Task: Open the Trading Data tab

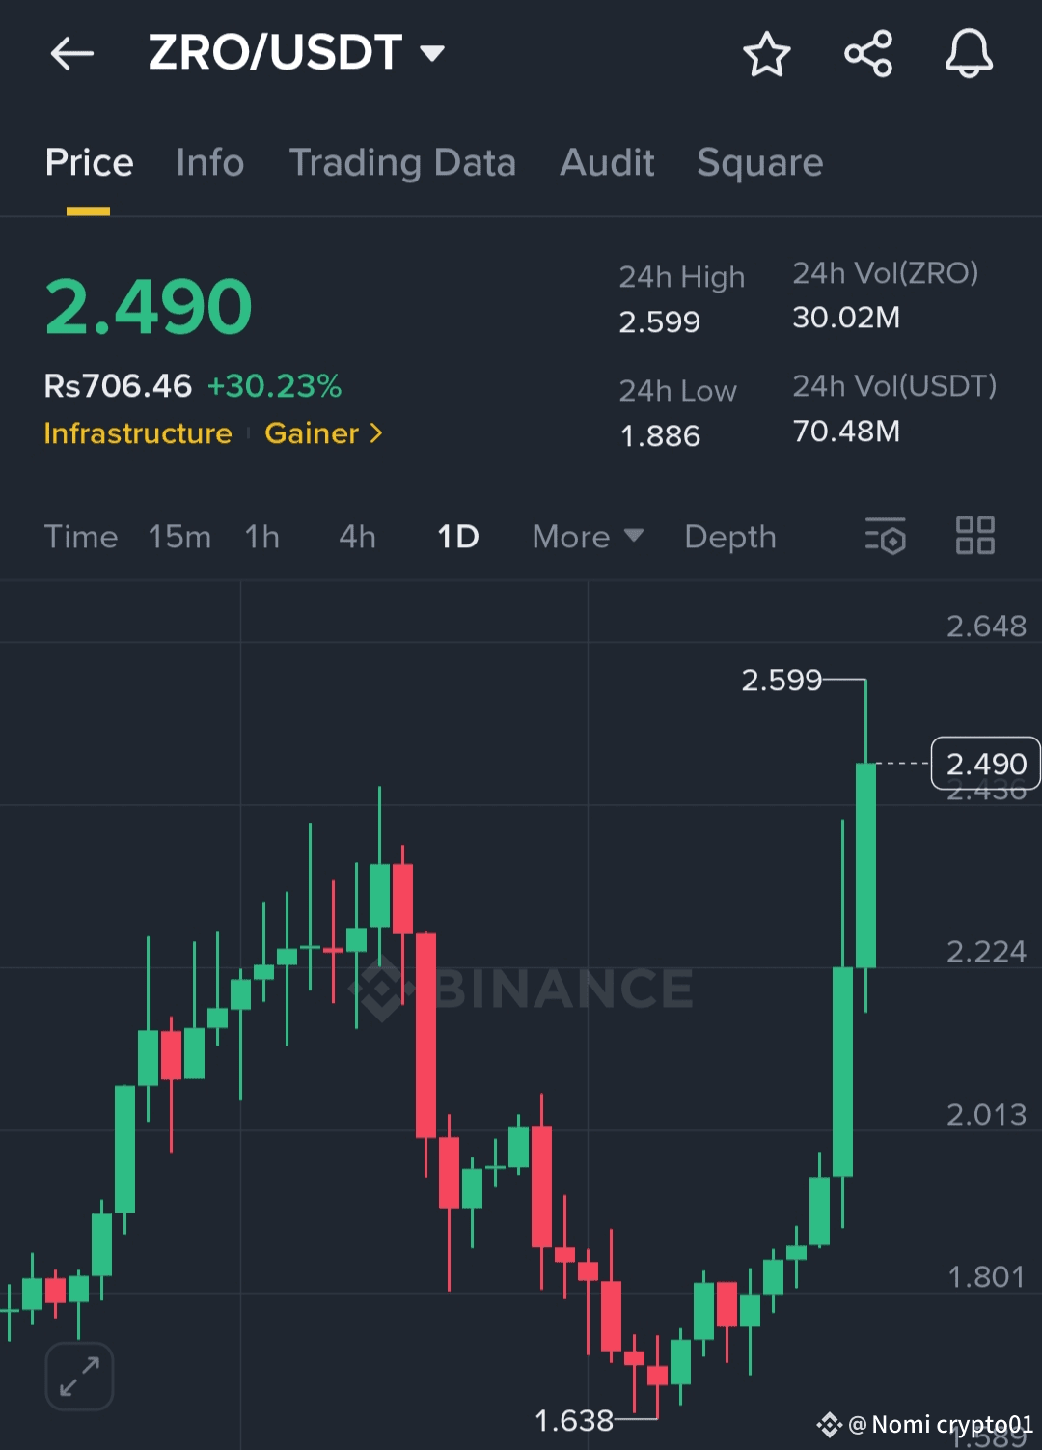Action: coord(402,163)
